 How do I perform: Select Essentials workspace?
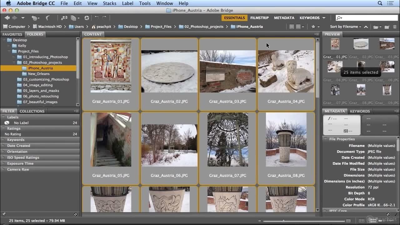[x=234, y=18]
